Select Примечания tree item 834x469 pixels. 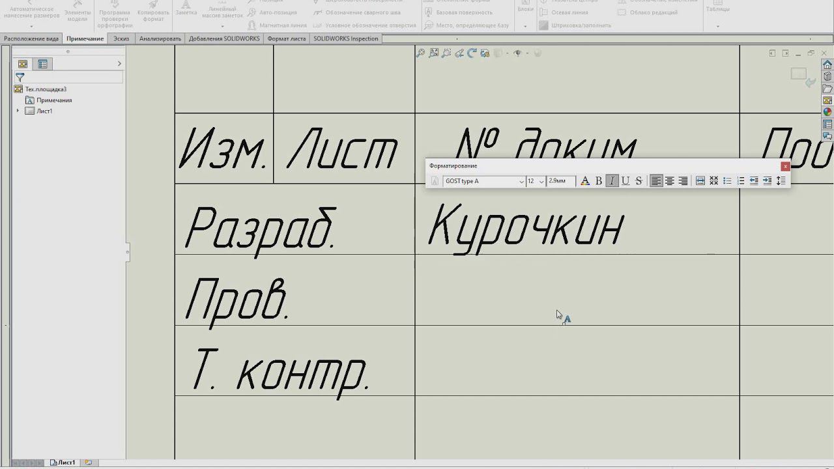point(54,100)
